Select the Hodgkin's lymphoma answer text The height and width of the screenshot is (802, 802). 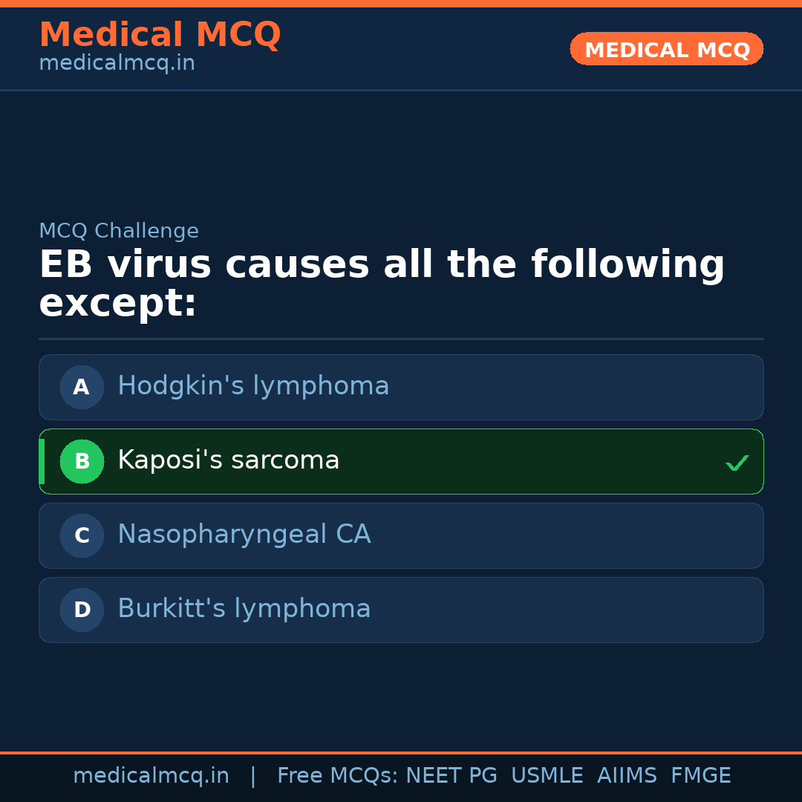click(253, 386)
